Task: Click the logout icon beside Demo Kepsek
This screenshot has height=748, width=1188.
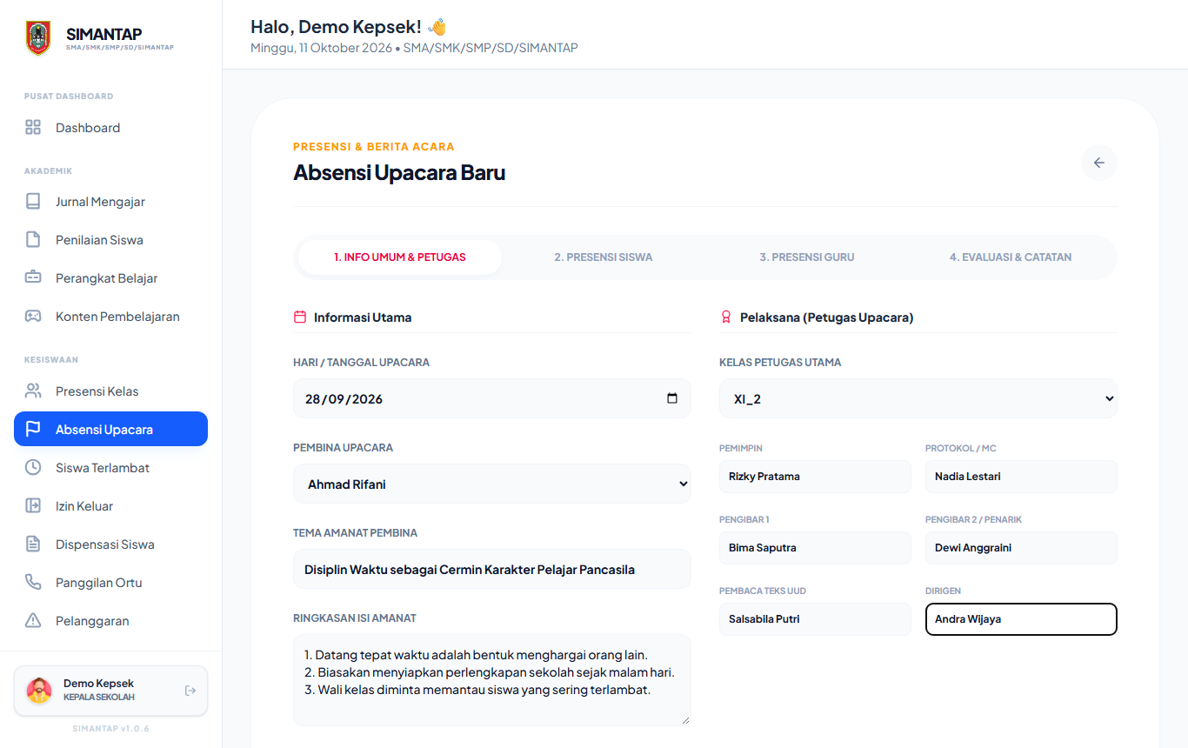Action: [x=190, y=691]
